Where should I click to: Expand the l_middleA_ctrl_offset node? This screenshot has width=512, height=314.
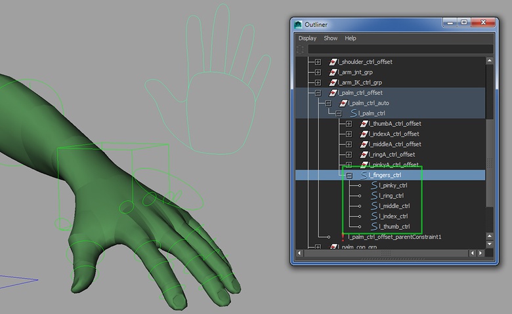click(349, 144)
